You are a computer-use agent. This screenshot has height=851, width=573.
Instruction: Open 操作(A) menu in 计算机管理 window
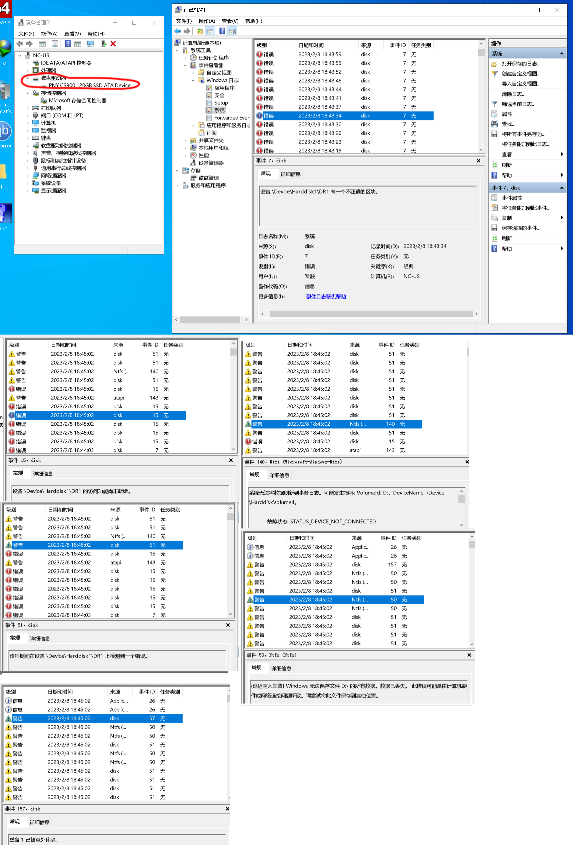coord(206,21)
